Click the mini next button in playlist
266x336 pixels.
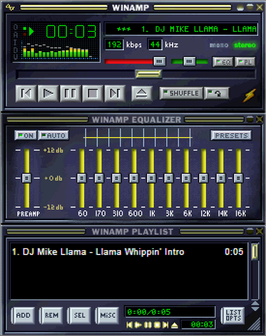(x=165, y=325)
